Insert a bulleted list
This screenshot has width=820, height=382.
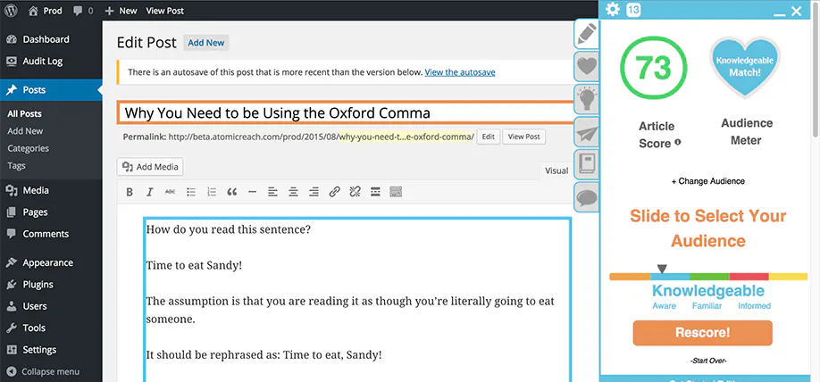pos(191,192)
